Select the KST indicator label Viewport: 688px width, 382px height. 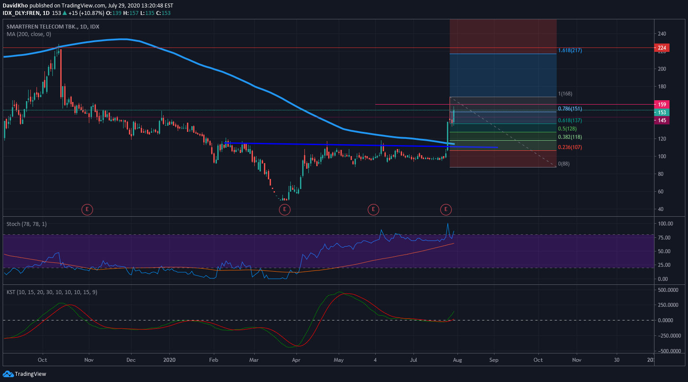[x=52, y=292]
